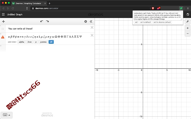Go back in browser history
The width and height of the screenshot is (191, 119).
coord(3,8)
